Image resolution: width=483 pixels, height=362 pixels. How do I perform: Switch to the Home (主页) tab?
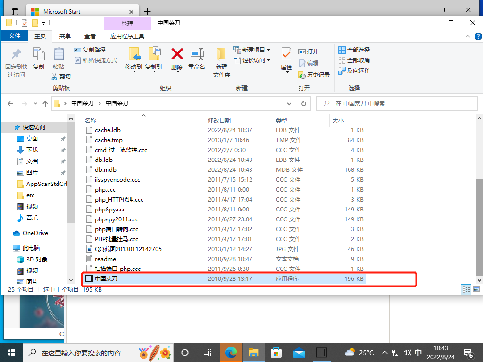coord(40,36)
